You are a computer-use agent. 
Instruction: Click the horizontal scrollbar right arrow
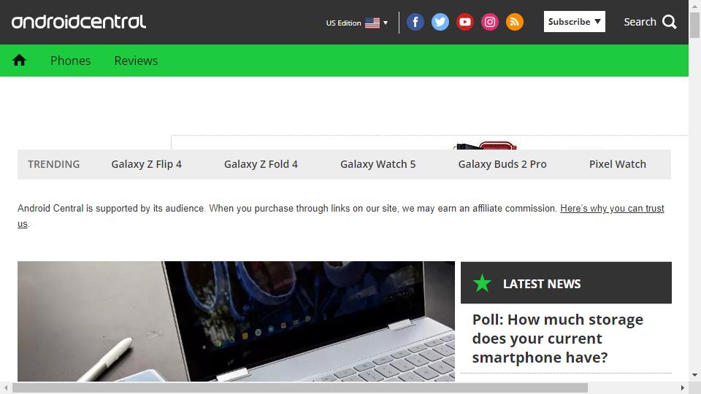[x=682, y=387]
